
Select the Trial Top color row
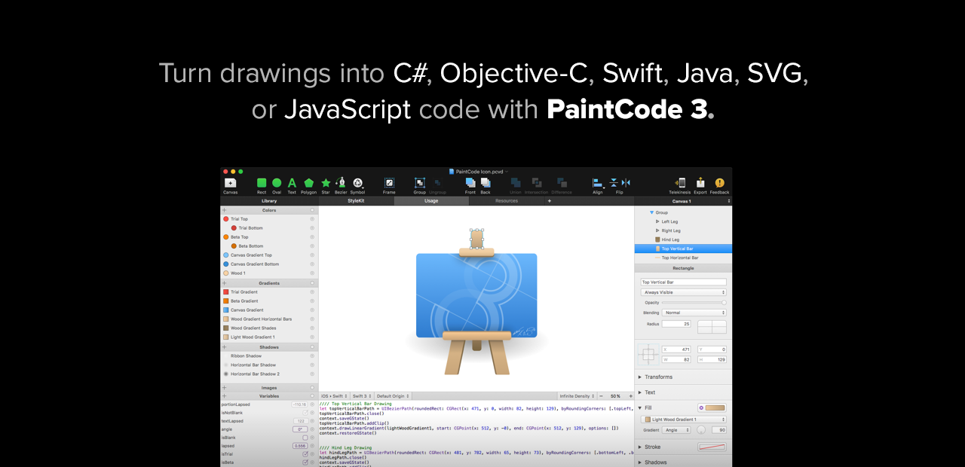pyautogui.click(x=269, y=219)
